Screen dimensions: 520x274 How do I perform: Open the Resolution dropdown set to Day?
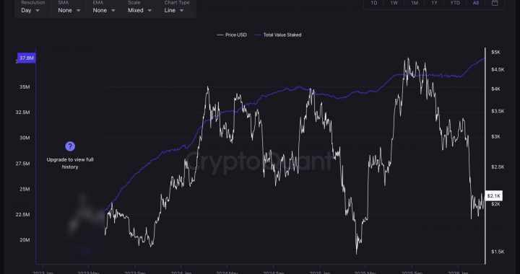click(30, 10)
